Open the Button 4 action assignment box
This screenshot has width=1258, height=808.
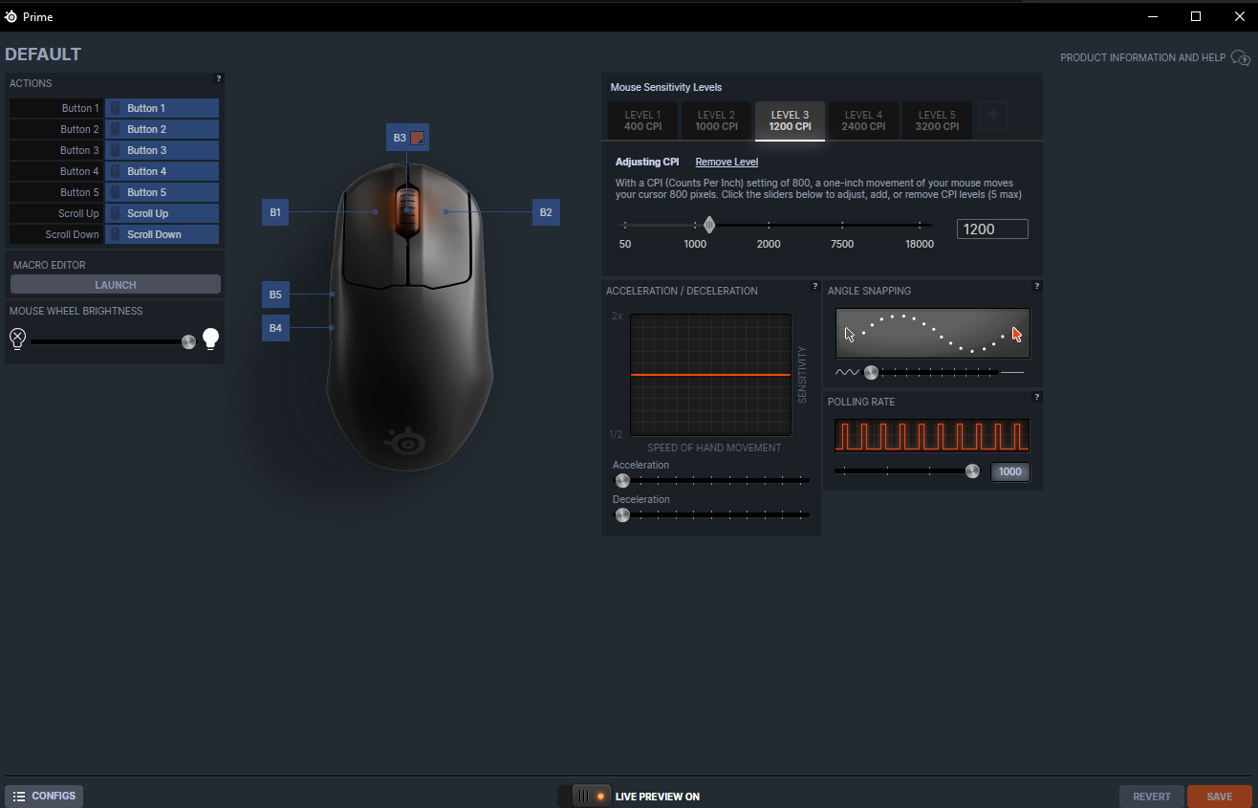pos(162,171)
